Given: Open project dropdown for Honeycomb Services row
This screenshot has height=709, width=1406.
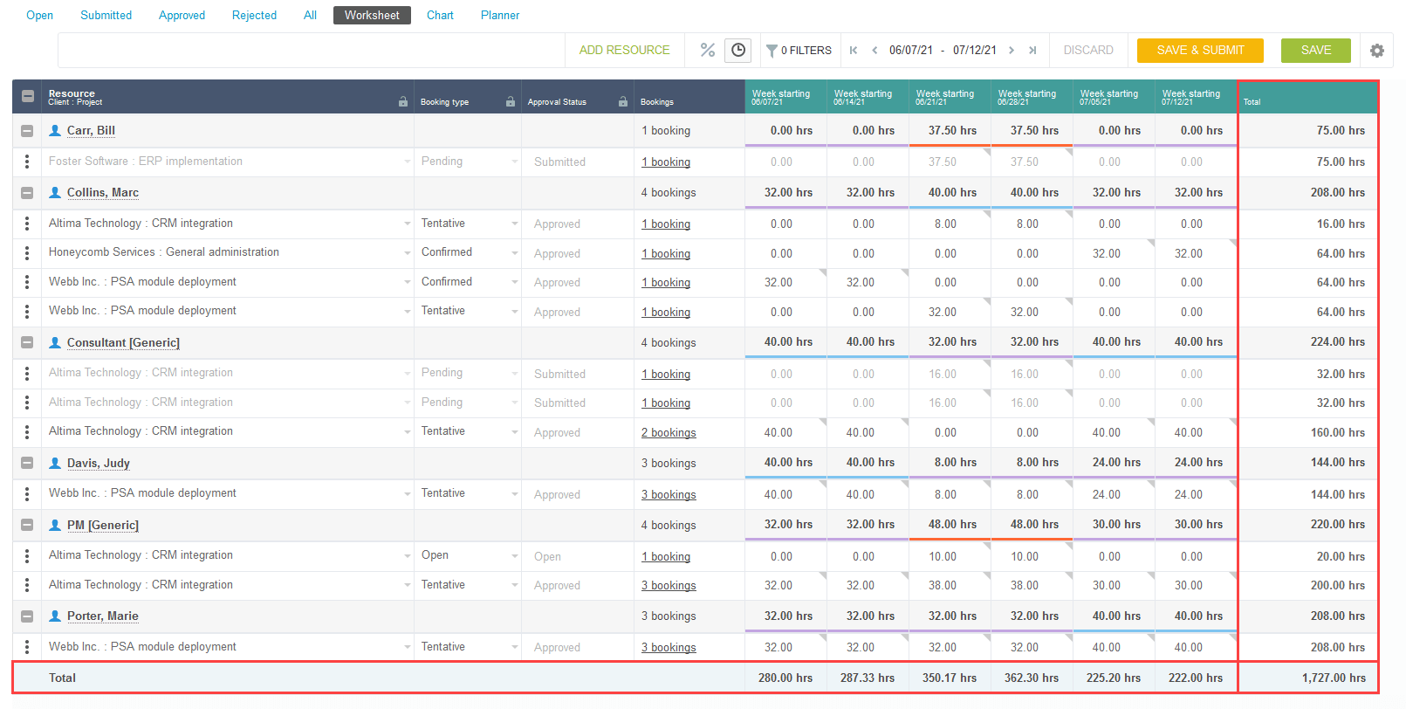Looking at the screenshot, I should coord(408,253).
